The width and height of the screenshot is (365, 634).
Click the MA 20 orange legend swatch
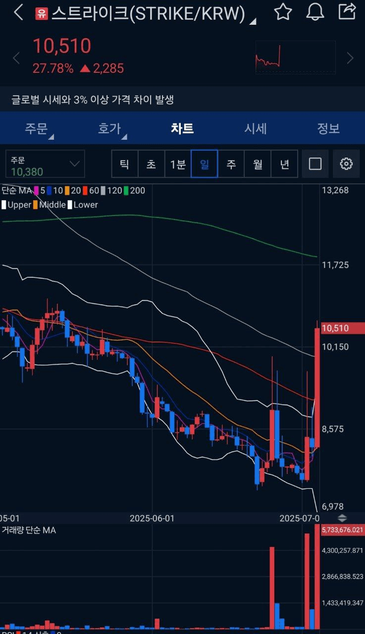67,190
